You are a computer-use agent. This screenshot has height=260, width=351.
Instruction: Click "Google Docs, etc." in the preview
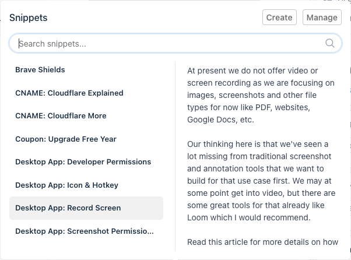click(x=220, y=120)
